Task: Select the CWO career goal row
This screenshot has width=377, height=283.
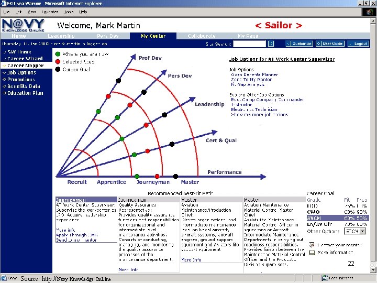Action: (337, 212)
